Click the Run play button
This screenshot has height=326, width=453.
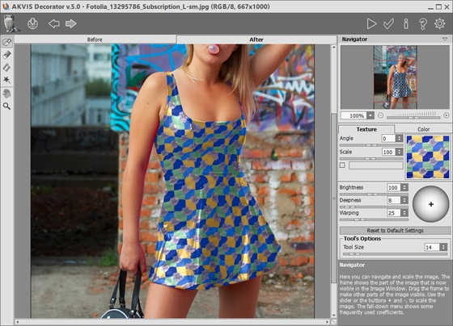371,24
